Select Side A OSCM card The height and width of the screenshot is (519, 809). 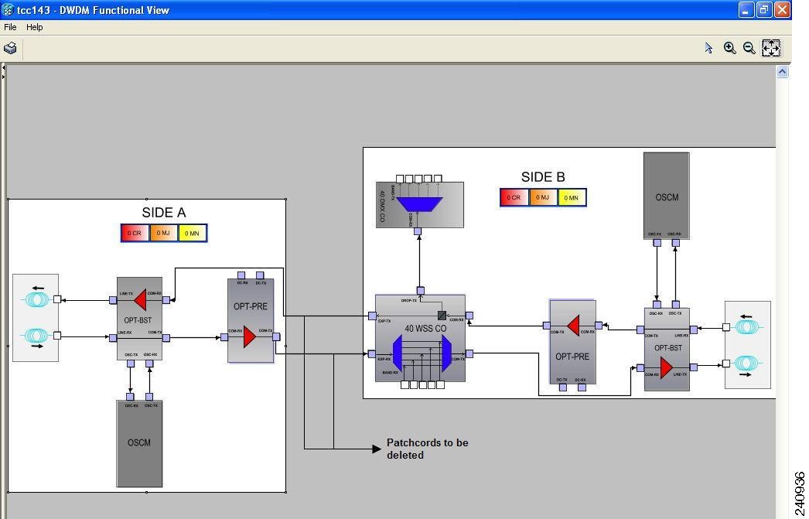(139, 443)
